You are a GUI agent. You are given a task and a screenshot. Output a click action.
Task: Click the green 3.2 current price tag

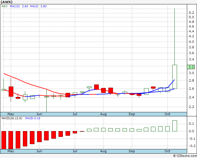pyautogui.click(x=191, y=67)
